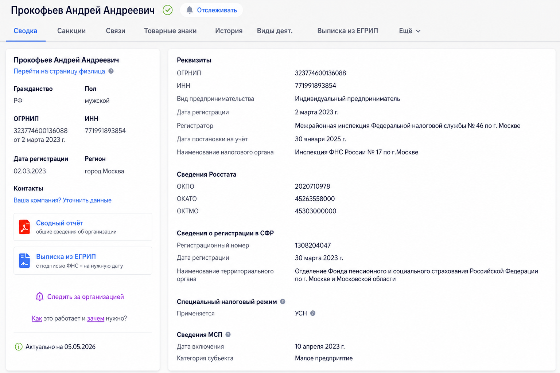The width and height of the screenshot is (560, 373).
Task: Click the Отслеживать button
Action: pos(211,10)
